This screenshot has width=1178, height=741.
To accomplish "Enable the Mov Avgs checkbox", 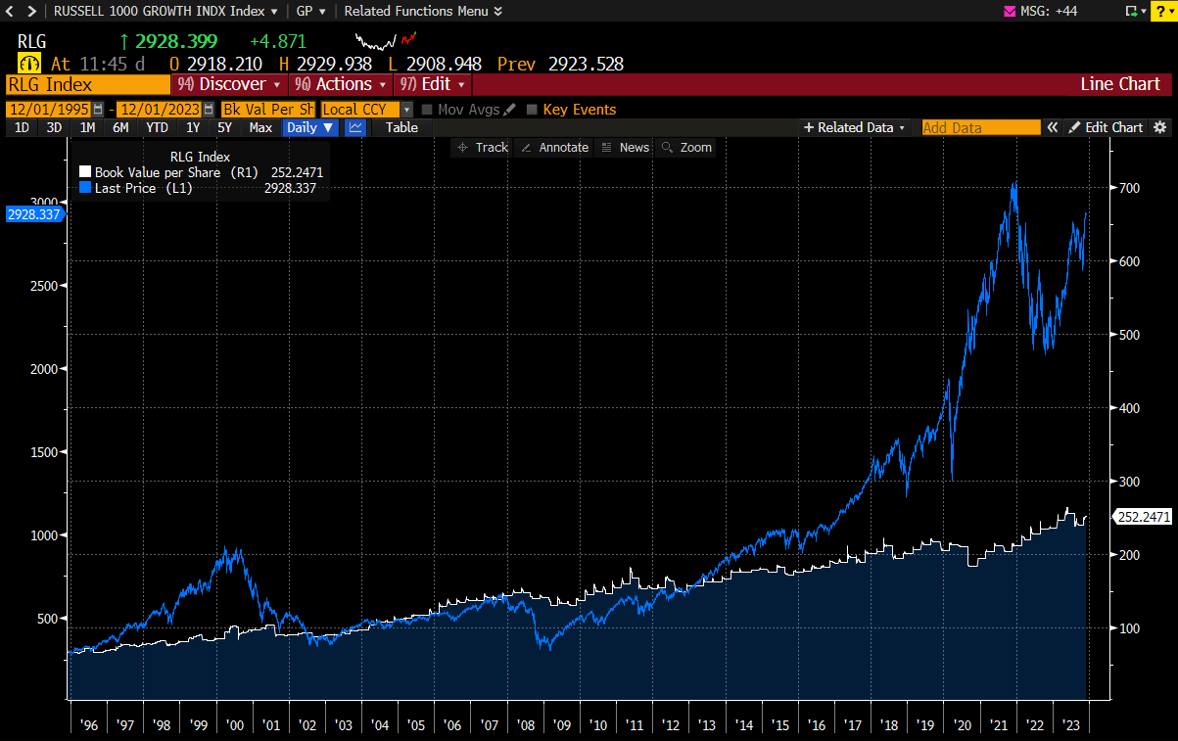I will pyautogui.click(x=427, y=110).
